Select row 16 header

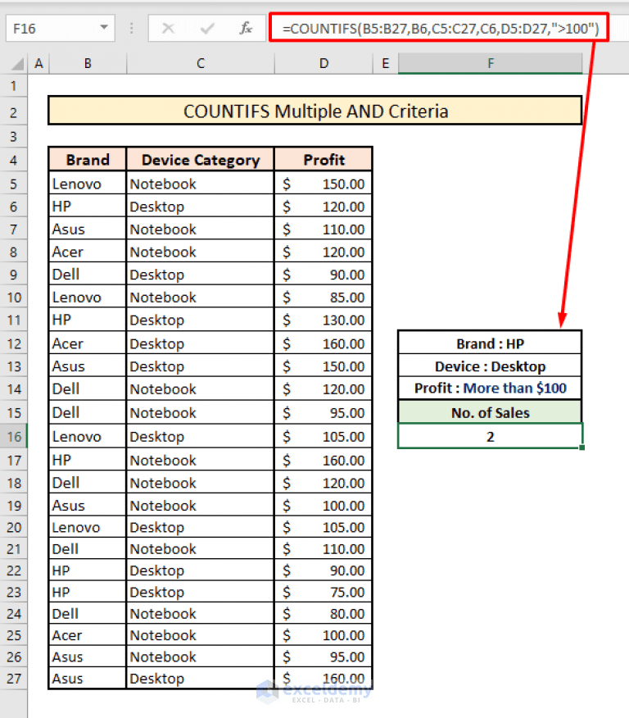14,436
